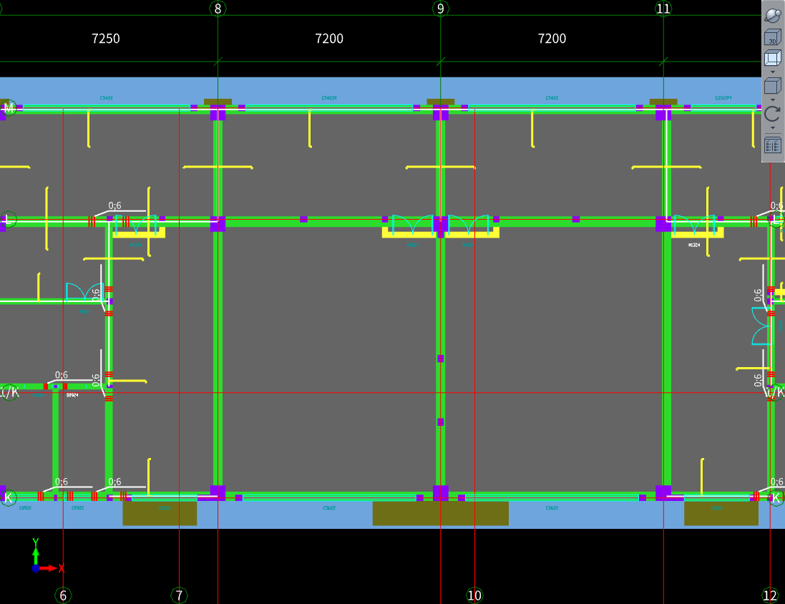This screenshot has height=604, width=785.
Task: Select axis bubble 10 at bottom
Action: (x=474, y=595)
